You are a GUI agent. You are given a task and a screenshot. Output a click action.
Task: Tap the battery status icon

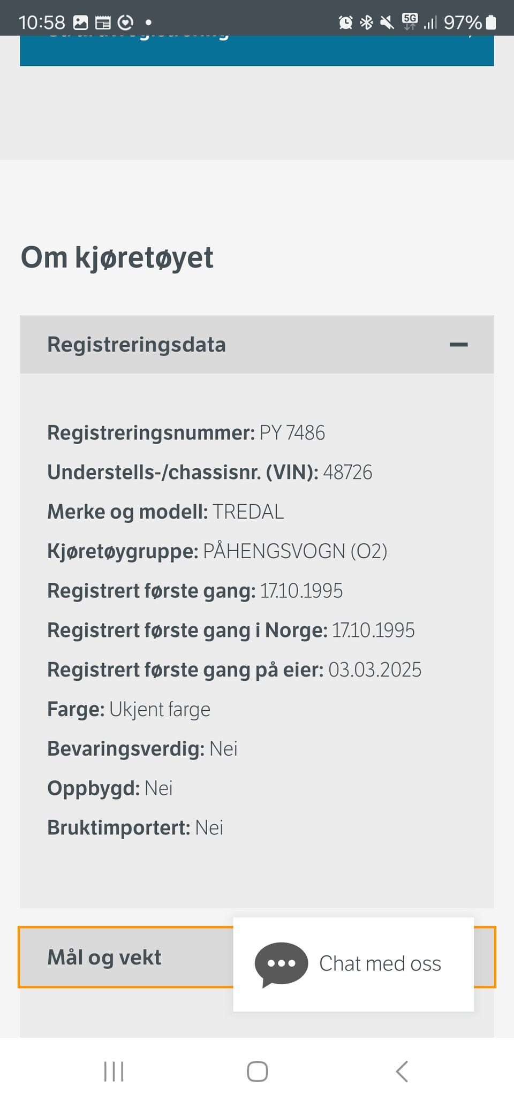click(x=491, y=22)
